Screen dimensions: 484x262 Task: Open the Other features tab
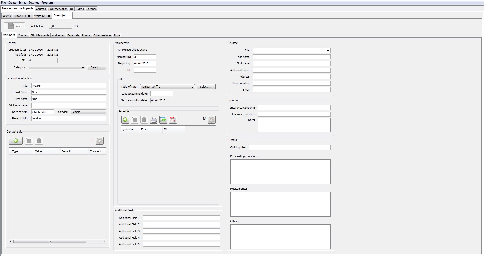pos(102,35)
